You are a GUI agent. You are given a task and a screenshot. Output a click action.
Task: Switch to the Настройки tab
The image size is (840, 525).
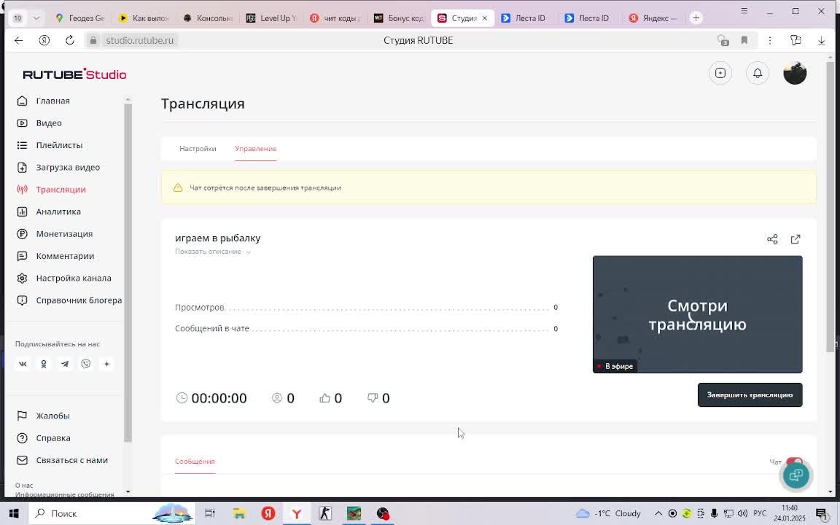tap(198, 149)
